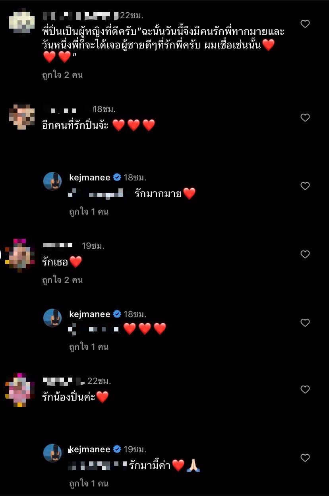View likes ถูกใจ 1 คน under รักมากมาย reply
Image resolution: width=329 pixels, height=496 pixels.
(x=89, y=211)
